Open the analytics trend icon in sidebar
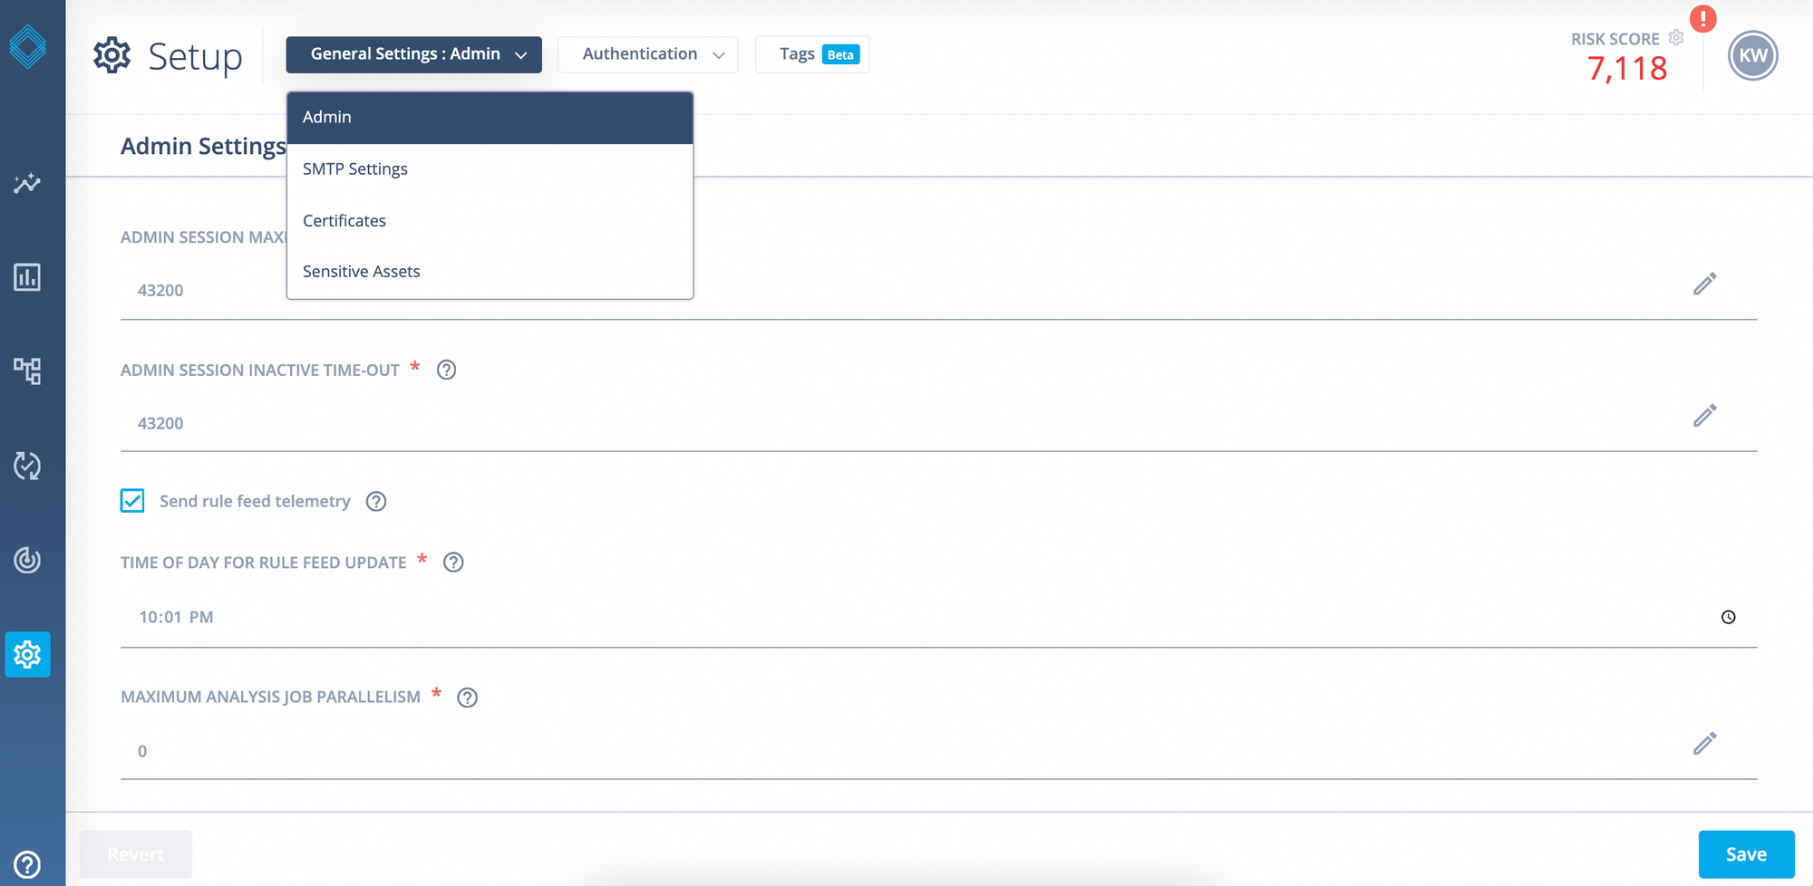The height and width of the screenshot is (886, 1813). 27,184
